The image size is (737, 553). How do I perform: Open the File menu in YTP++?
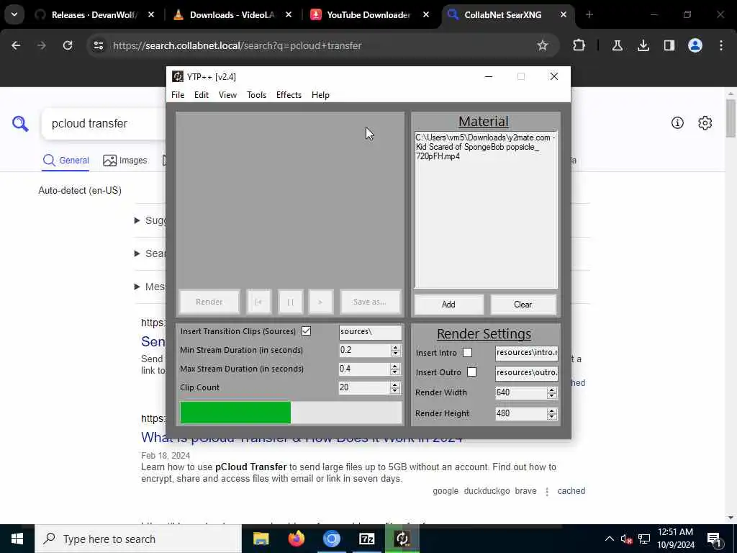178,95
